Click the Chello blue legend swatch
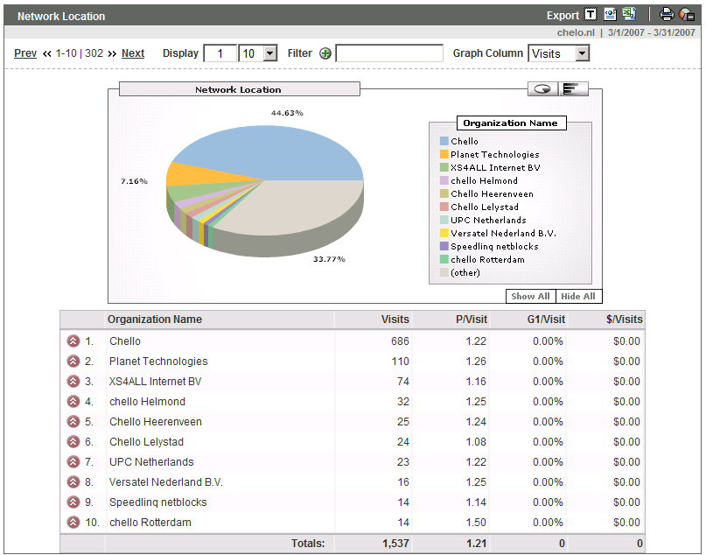706x555 pixels. click(444, 141)
